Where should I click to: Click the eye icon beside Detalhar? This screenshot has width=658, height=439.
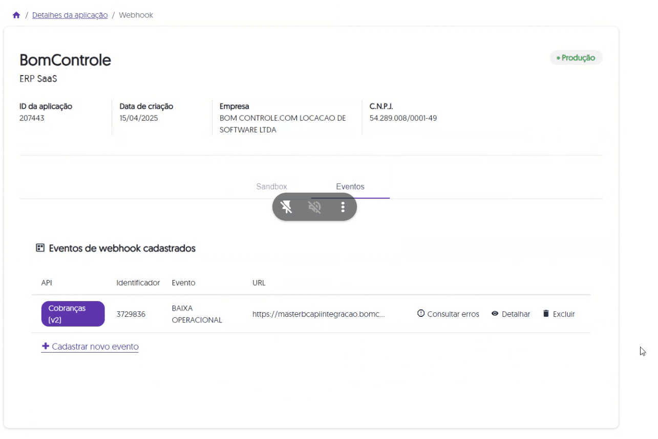(x=495, y=314)
